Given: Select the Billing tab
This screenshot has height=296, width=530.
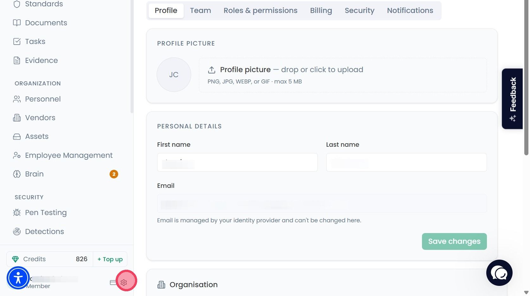Looking at the screenshot, I should pos(321,10).
